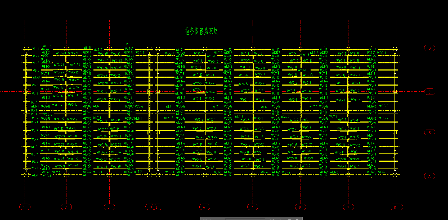Pick the axis bubble numbered 3

109,207
